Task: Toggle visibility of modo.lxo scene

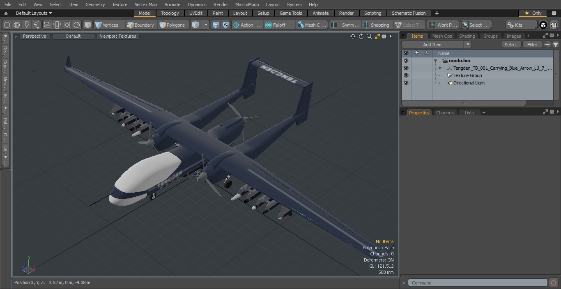Action: click(x=406, y=61)
